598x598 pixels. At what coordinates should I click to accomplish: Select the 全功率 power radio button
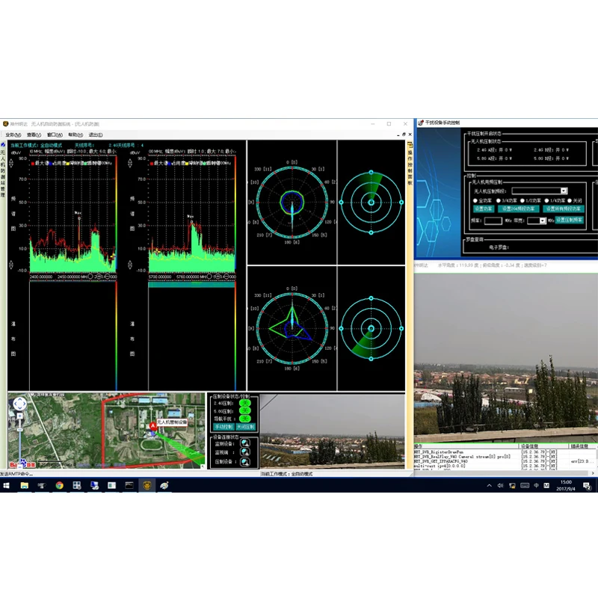pyautogui.click(x=475, y=200)
